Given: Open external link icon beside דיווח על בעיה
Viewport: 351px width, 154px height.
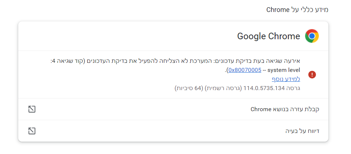Looking at the screenshot, I should (x=32, y=131).
